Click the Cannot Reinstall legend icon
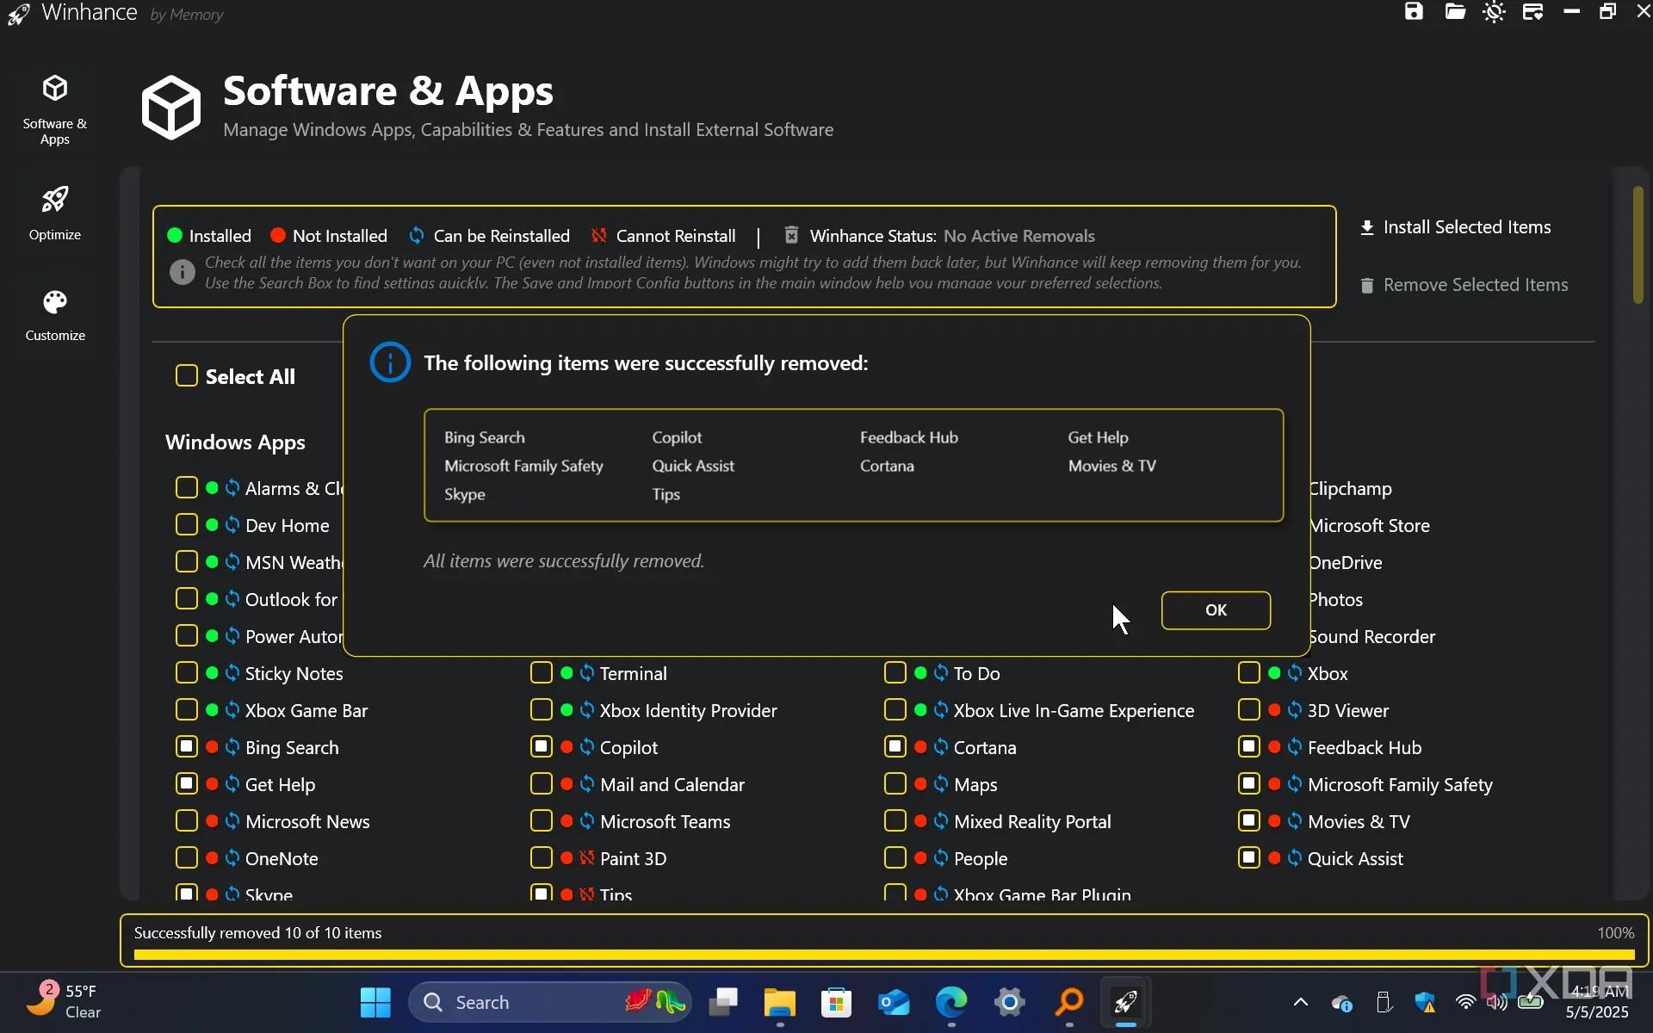 click(599, 235)
